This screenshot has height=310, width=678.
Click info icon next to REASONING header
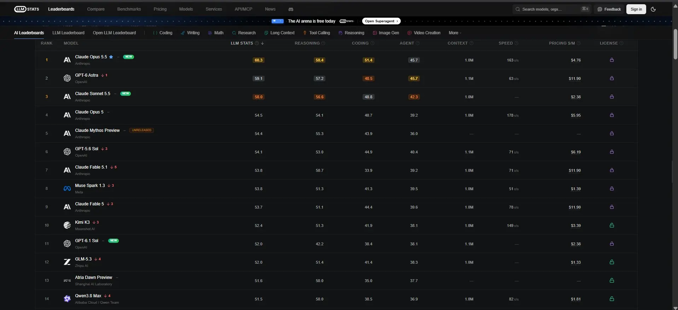pos(323,43)
